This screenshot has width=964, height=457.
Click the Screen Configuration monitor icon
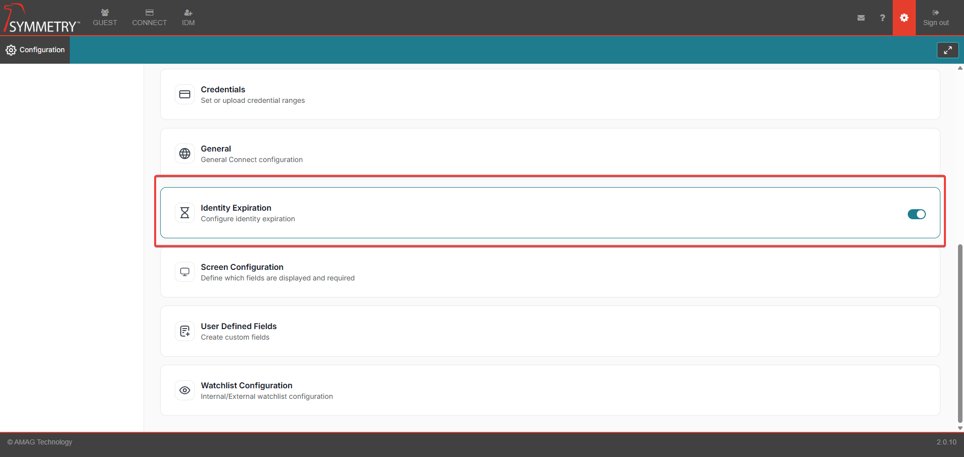point(185,272)
